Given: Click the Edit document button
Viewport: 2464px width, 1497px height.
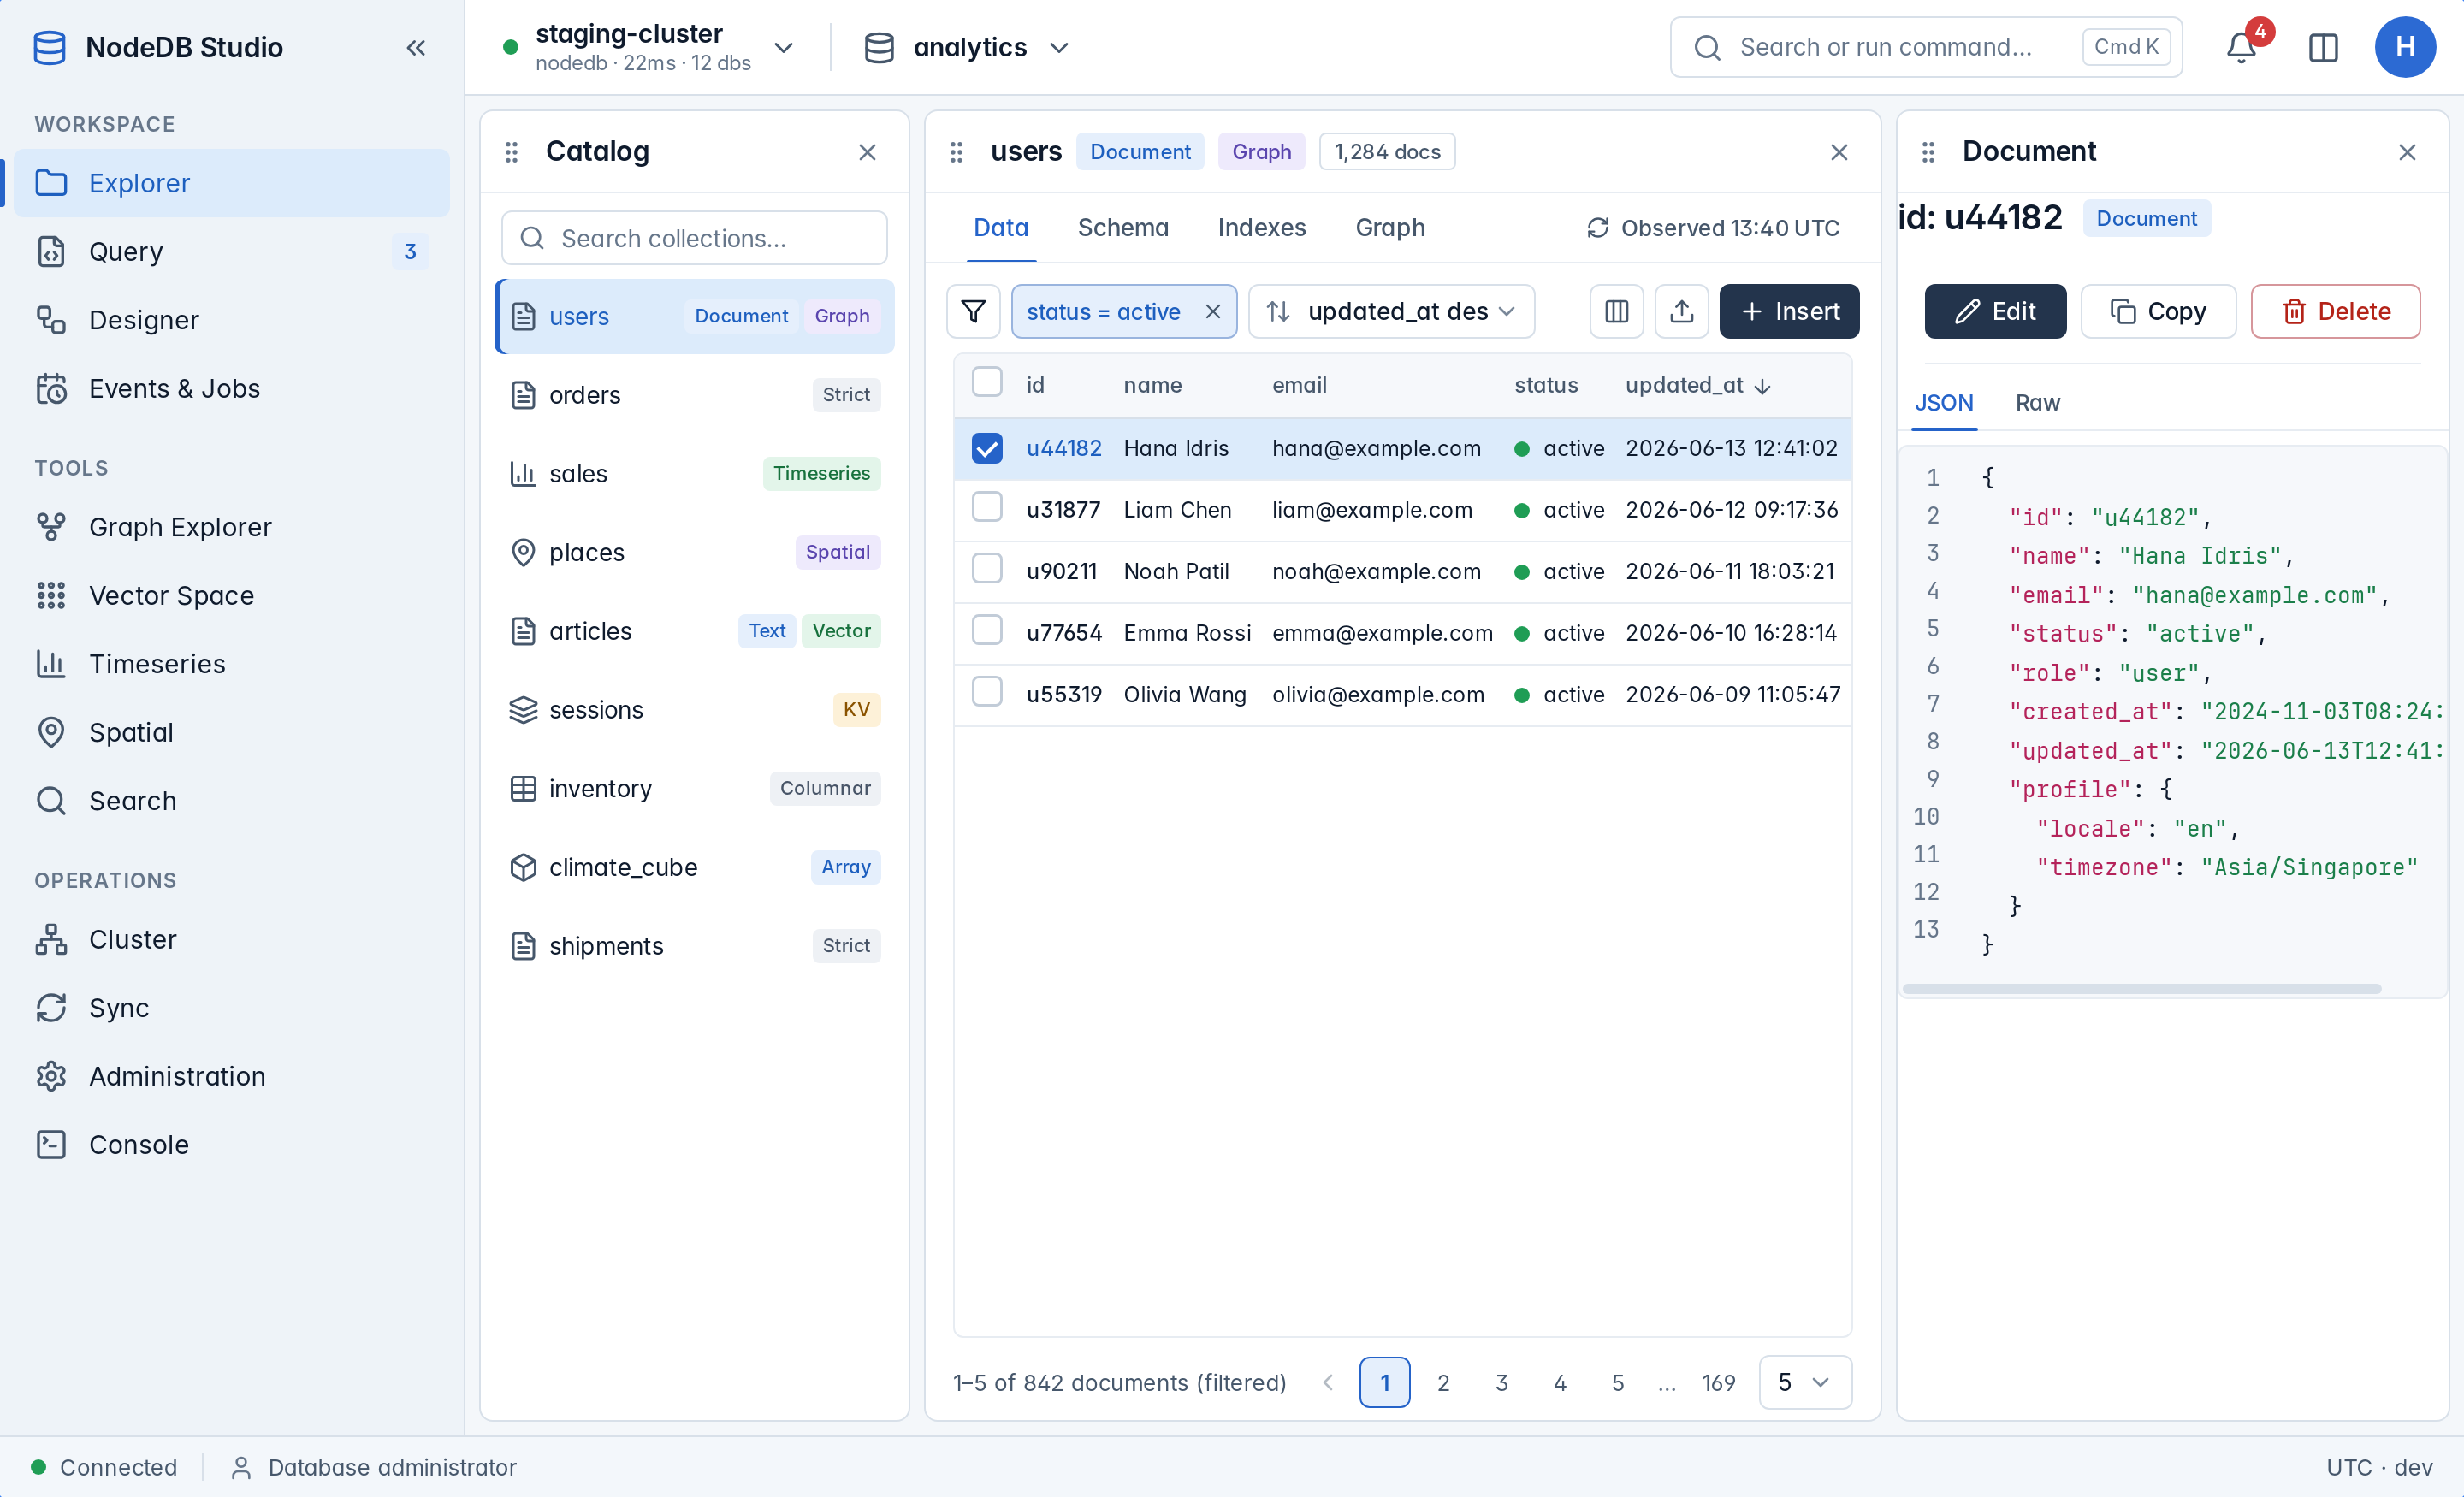Looking at the screenshot, I should coord(1995,311).
